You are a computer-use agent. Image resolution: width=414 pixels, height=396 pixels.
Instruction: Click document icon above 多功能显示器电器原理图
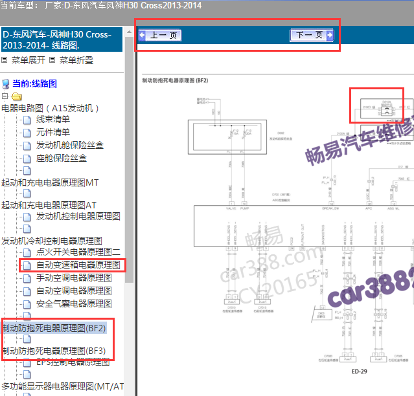[x=27, y=375]
